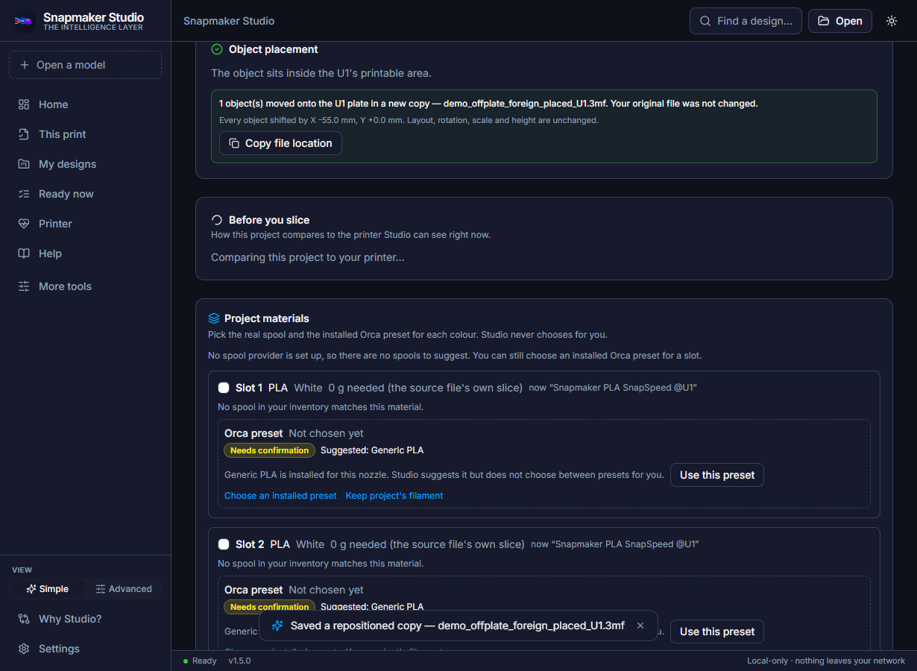Click the Ready status indicator in status bar

click(x=200, y=661)
